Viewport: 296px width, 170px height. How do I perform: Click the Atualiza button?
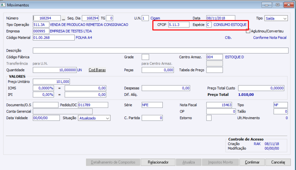(x=189, y=162)
